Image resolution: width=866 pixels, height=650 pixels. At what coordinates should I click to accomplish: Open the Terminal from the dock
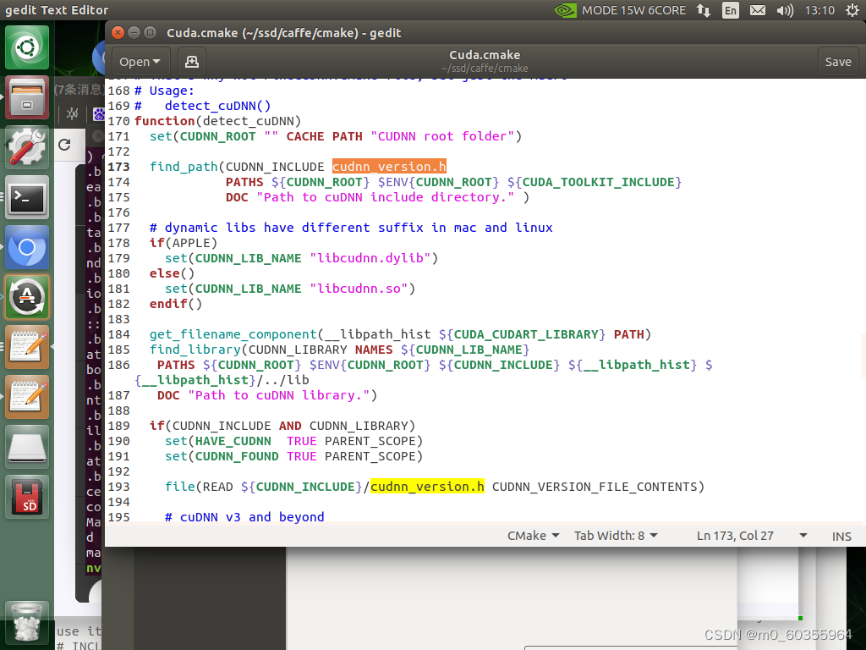click(x=27, y=197)
